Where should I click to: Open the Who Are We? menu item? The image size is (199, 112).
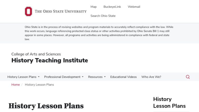pyautogui.click(x=151, y=77)
